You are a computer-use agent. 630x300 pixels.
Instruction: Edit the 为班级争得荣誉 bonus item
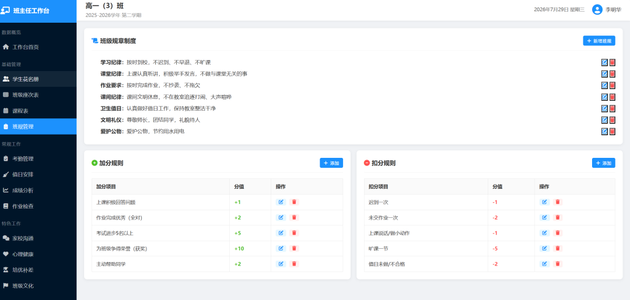tap(281, 248)
